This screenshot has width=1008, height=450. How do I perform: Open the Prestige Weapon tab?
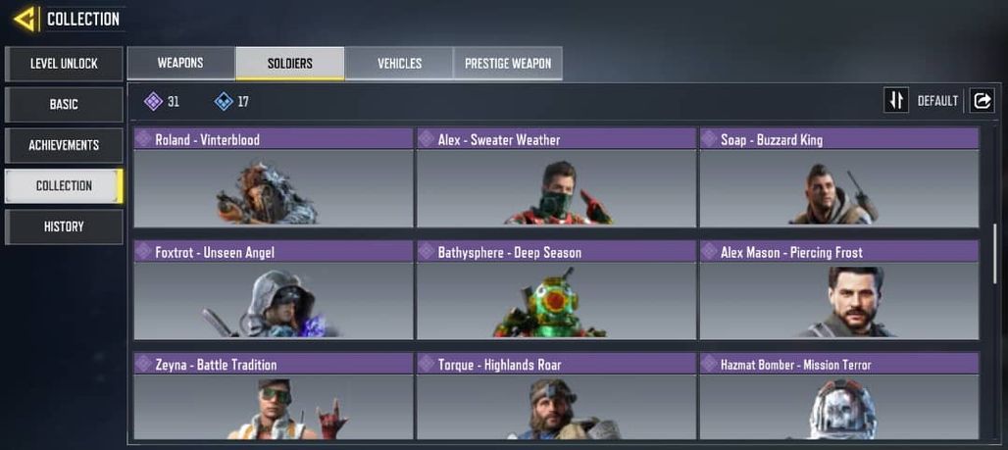pos(508,63)
